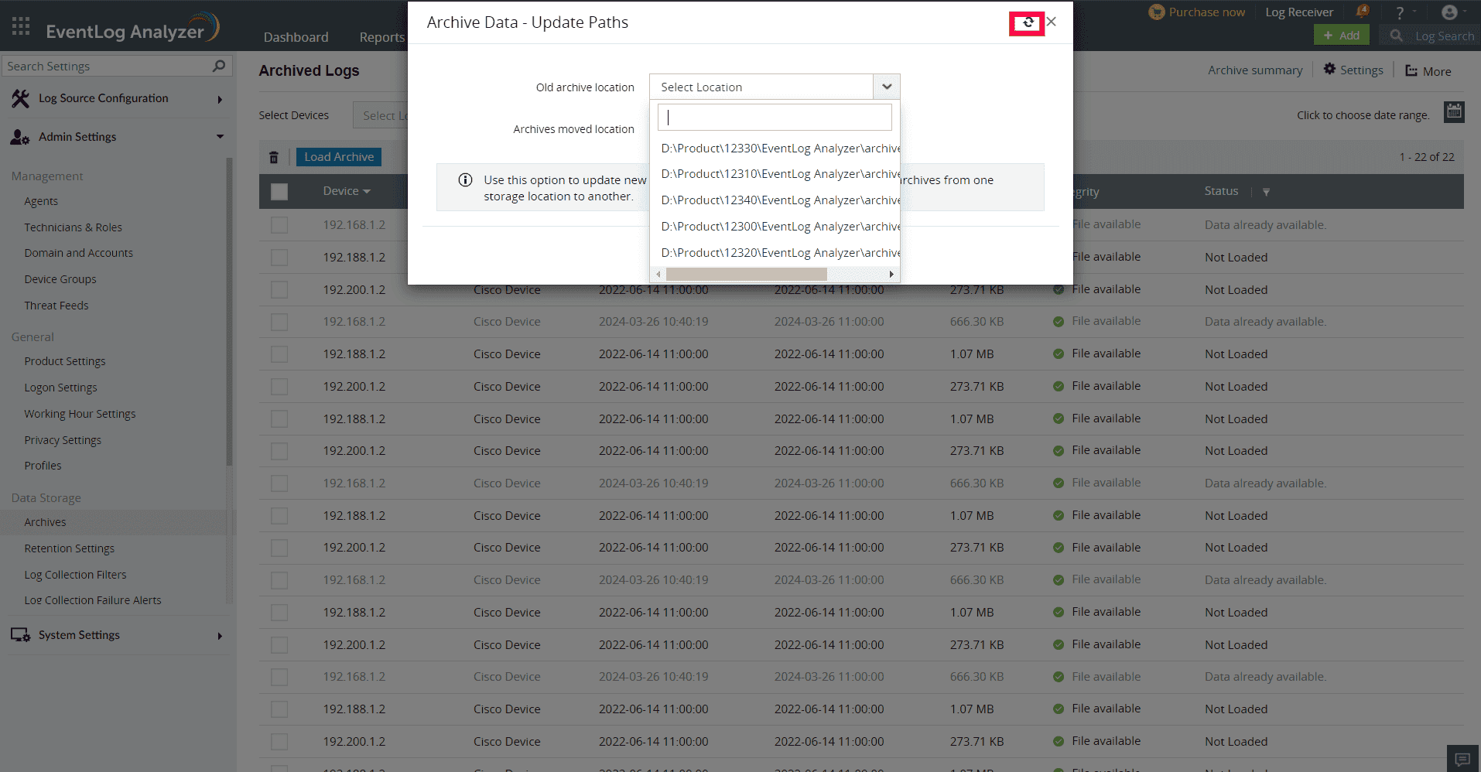The image size is (1481, 772).
Task: Switch to the Dashboard menu
Action: click(296, 36)
